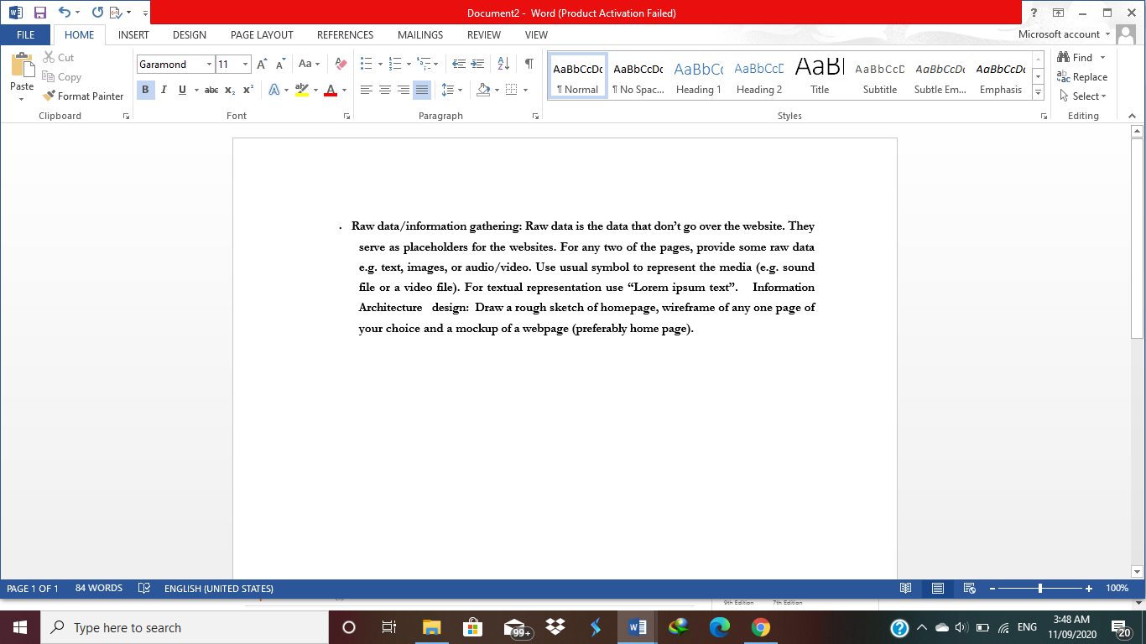Open the FILE tab
This screenshot has height=644, width=1146.
(x=25, y=34)
